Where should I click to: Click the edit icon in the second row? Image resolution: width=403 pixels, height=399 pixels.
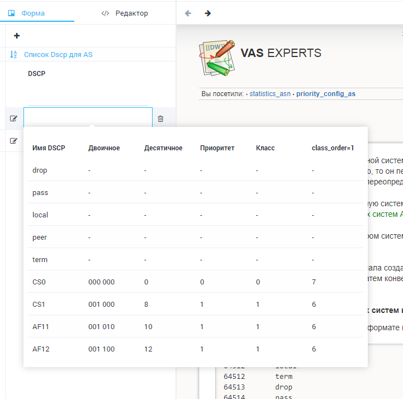click(x=14, y=141)
